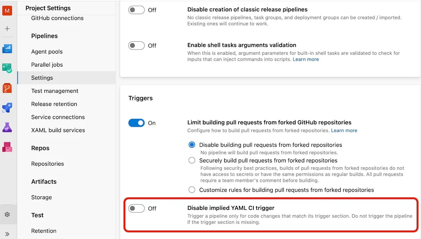
Task: Turn off limiting forked GitHub pull request builds
Action: tap(136, 123)
